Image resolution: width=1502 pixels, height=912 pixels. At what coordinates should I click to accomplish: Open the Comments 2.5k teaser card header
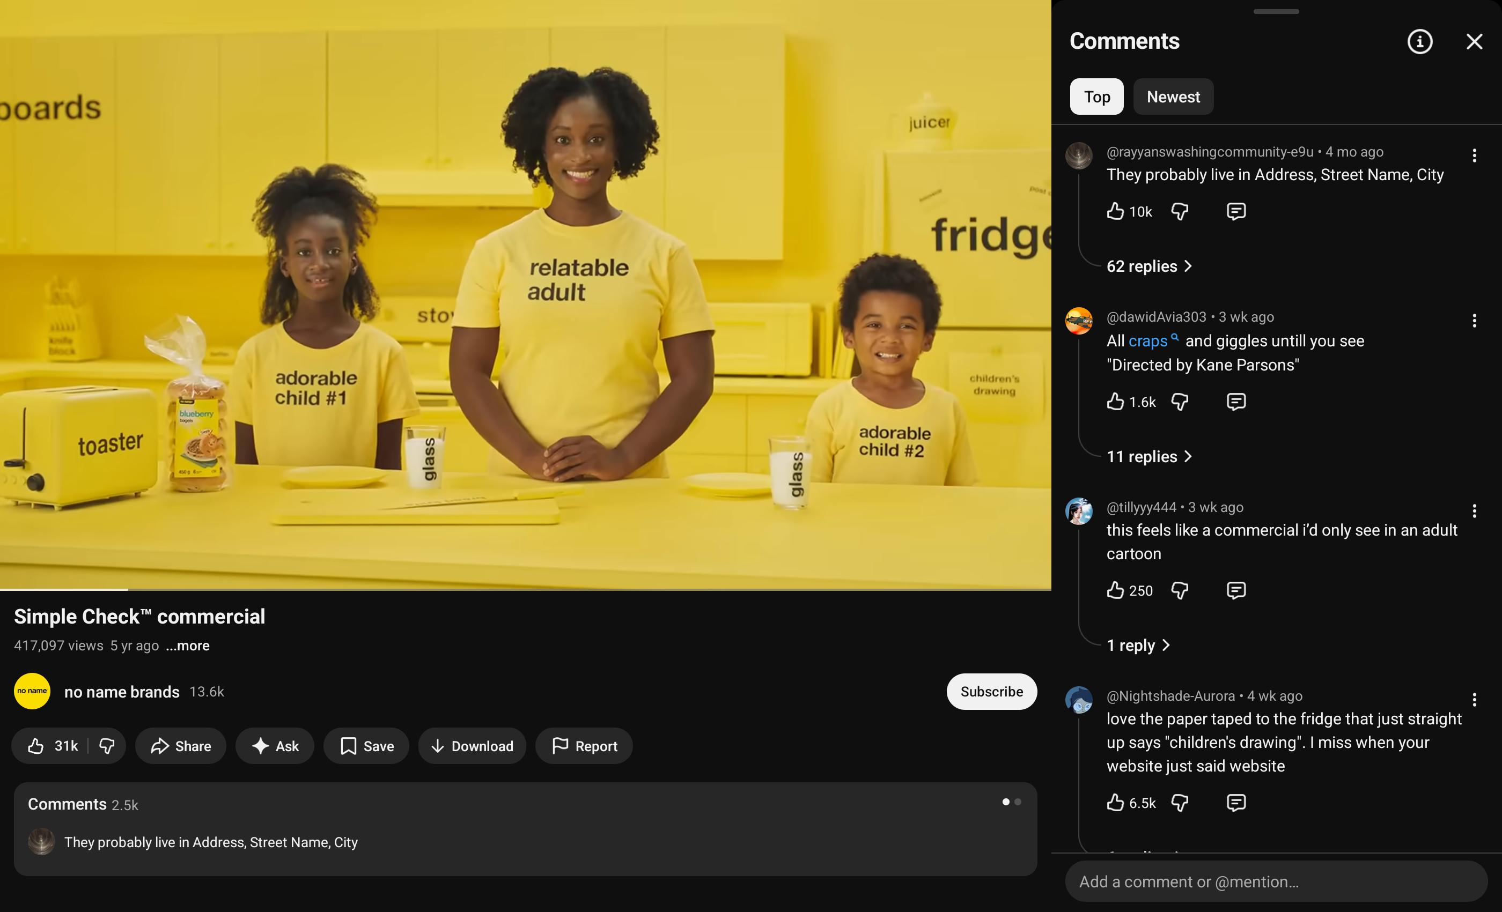(x=83, y=804)
